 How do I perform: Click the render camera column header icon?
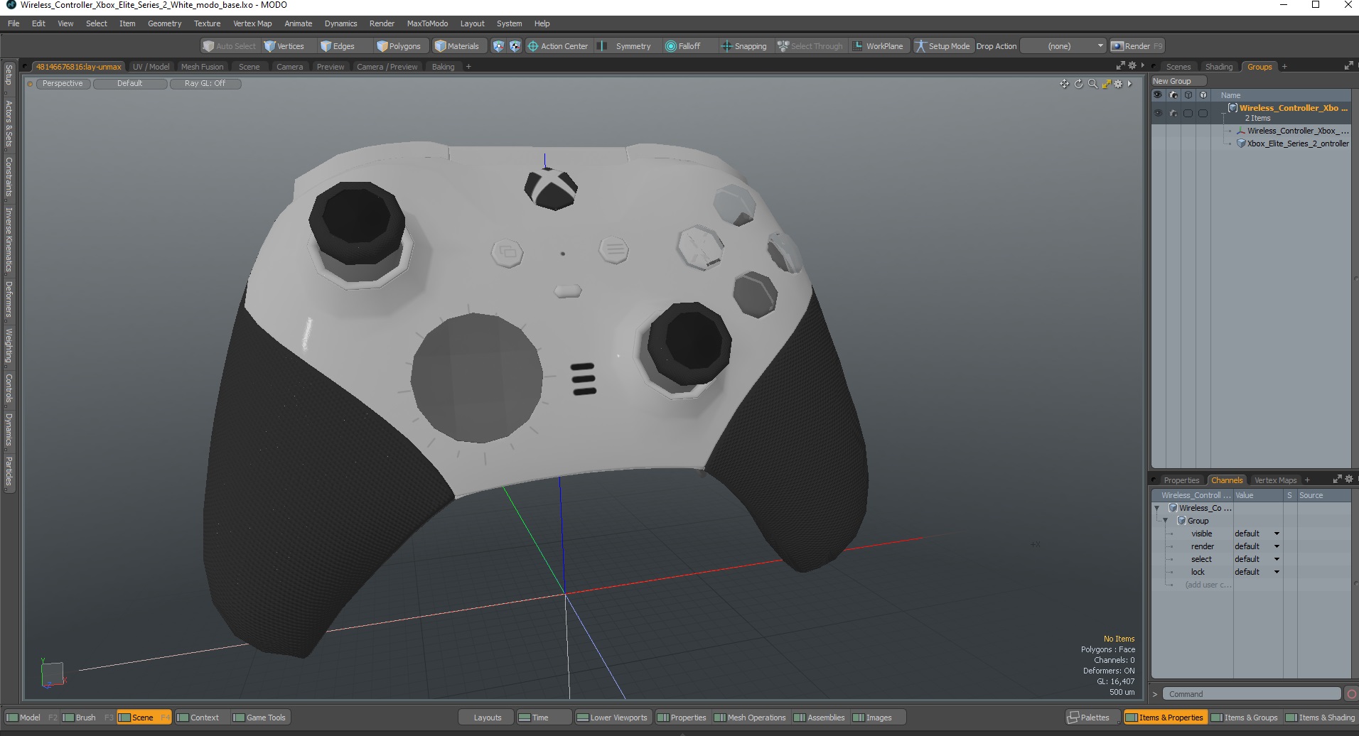(1173, 94)
